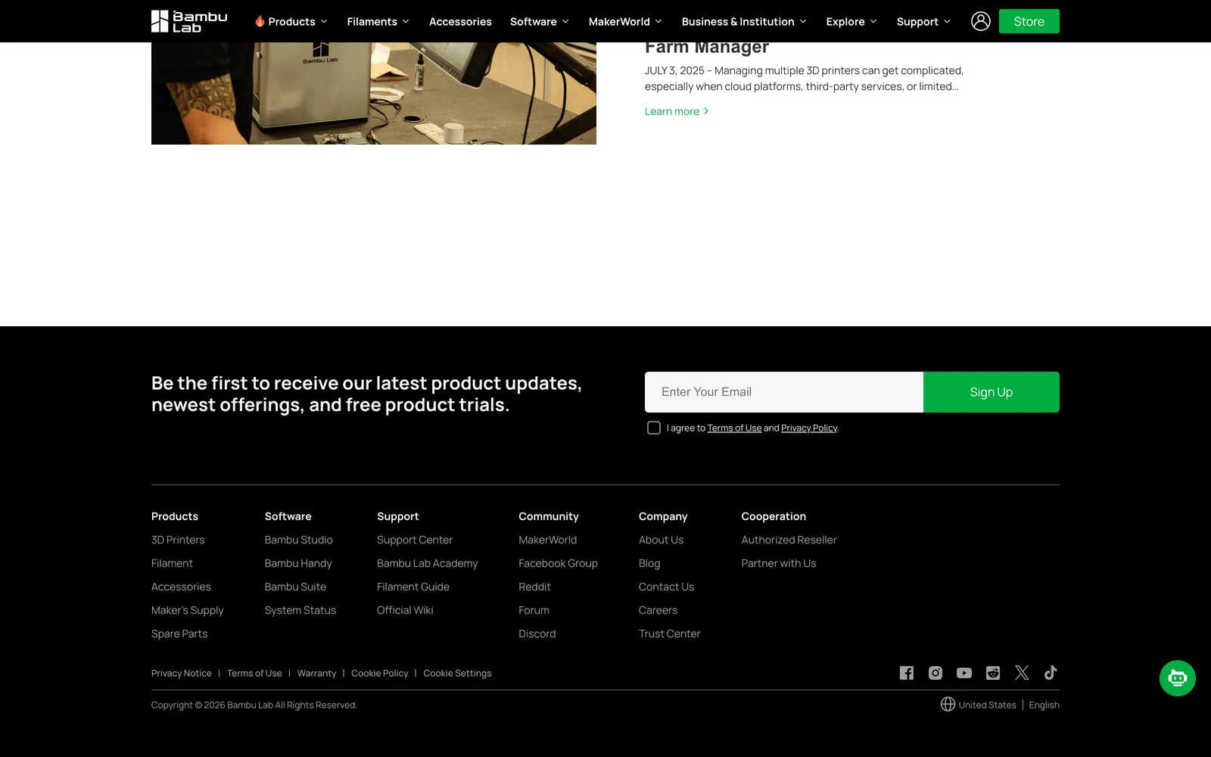Open the Bambu Lab logo home link
The width and height of the screenshot is (1211, 757).
click(x=189, y=21)
